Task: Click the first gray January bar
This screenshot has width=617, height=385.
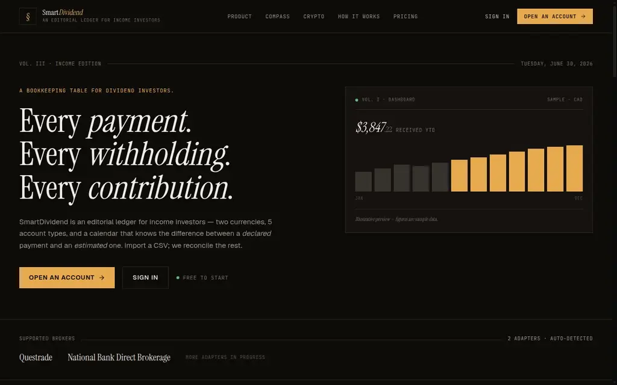Action: click(363, 182)
